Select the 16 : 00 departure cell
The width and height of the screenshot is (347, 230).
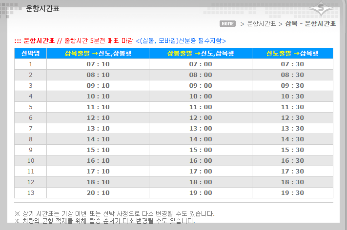pyautogui.click(x=201, y=161)
